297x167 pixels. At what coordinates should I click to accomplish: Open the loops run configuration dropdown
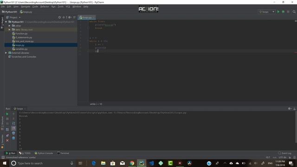point(266,12)
